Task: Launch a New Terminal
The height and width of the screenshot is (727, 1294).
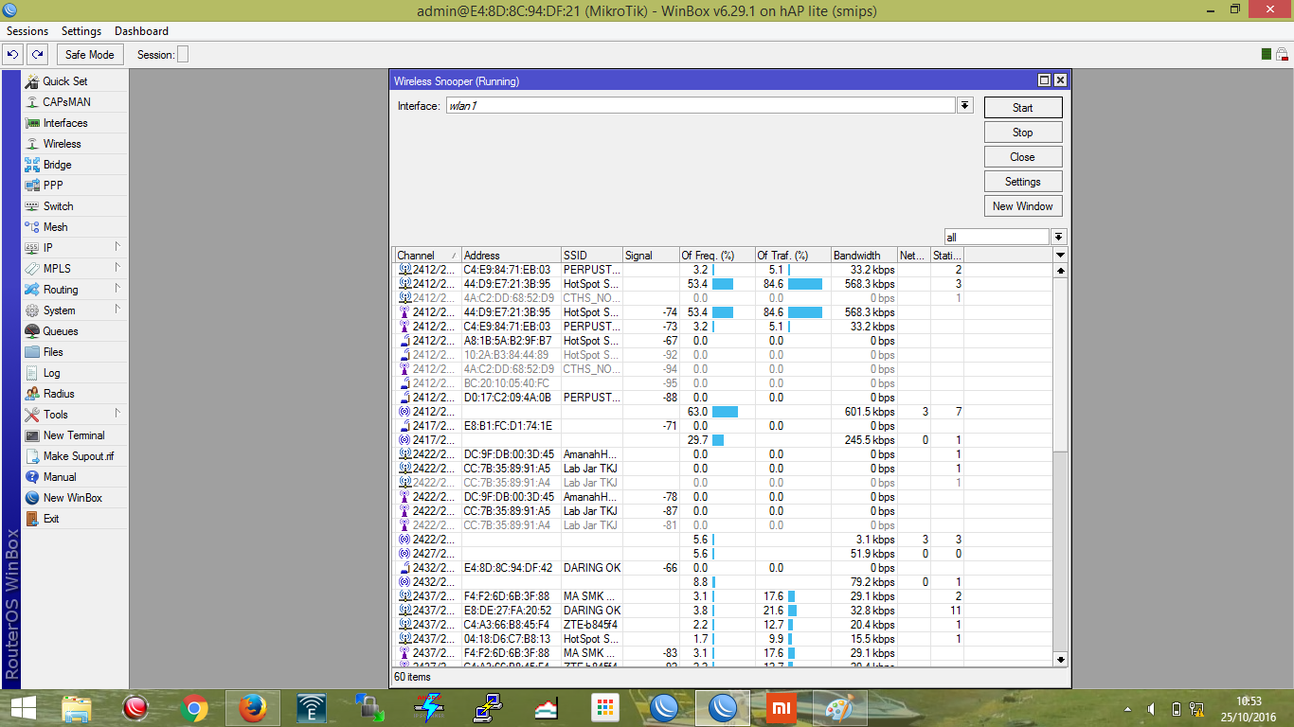Action: tap(74, 435)
